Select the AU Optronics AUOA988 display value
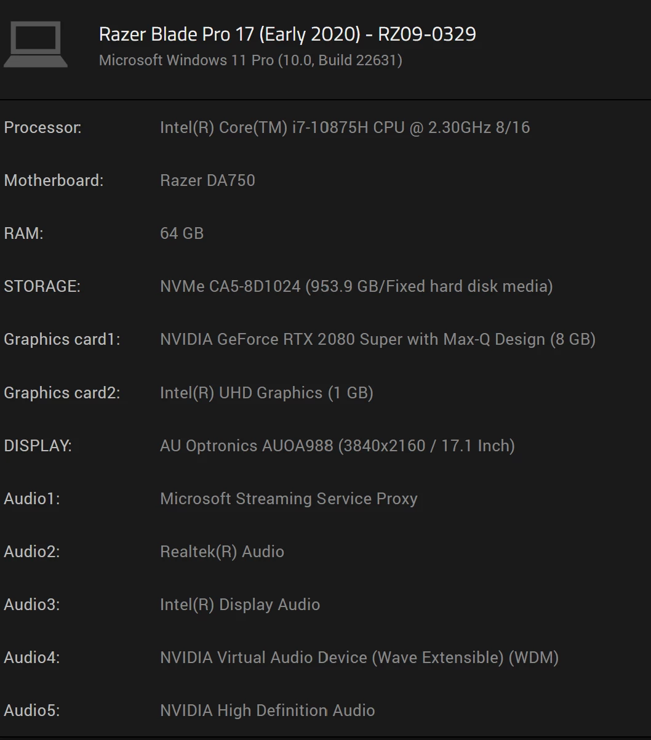This screenshot has width=651, height=740. (x=337, y=446)
